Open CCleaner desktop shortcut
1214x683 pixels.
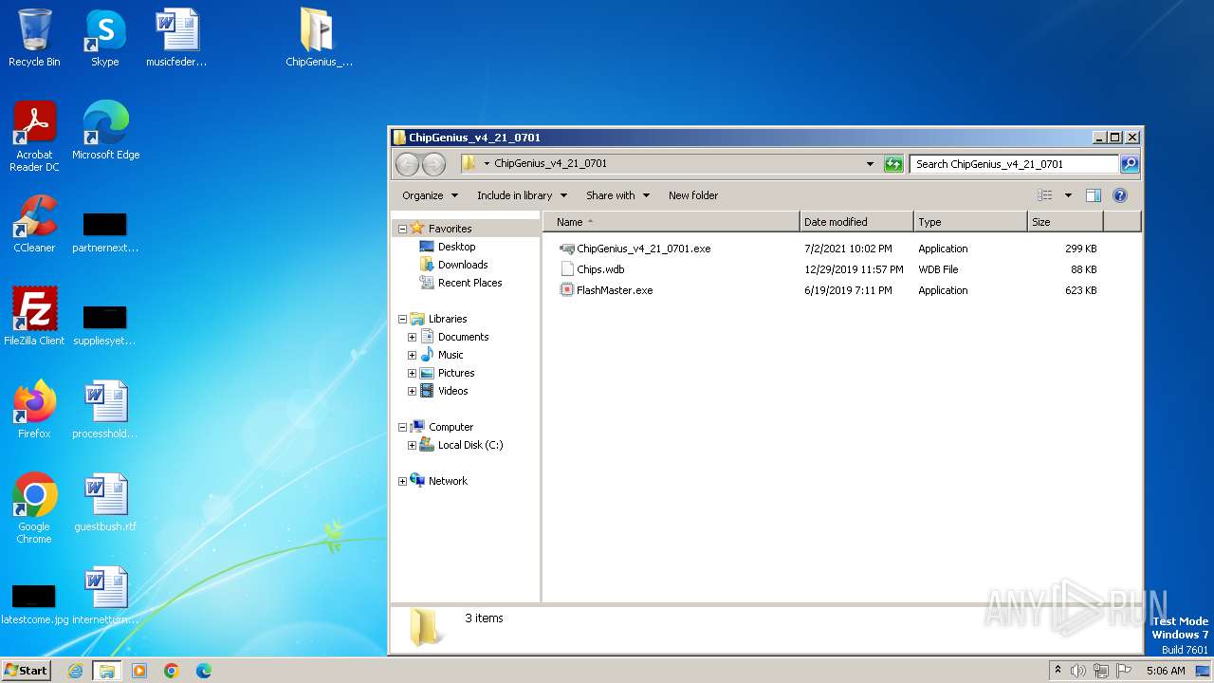(x=34, y=224)
